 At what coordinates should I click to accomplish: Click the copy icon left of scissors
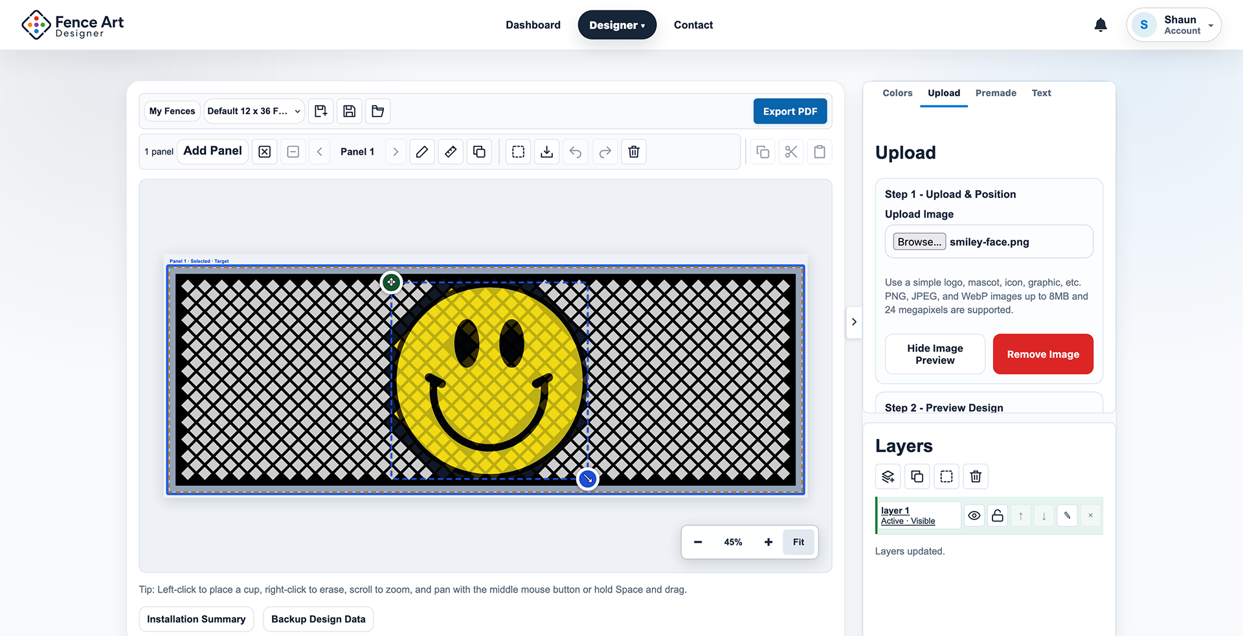[x=763, y=152]
